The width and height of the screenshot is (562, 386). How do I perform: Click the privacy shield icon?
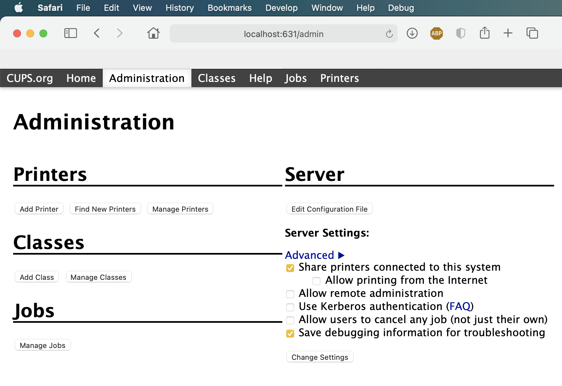point(461,33)
